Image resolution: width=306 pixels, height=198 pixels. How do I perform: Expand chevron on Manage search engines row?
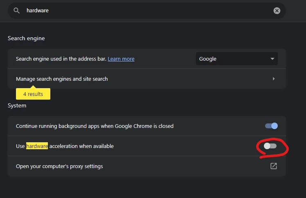pyautogui.click(x=273, y=79)
